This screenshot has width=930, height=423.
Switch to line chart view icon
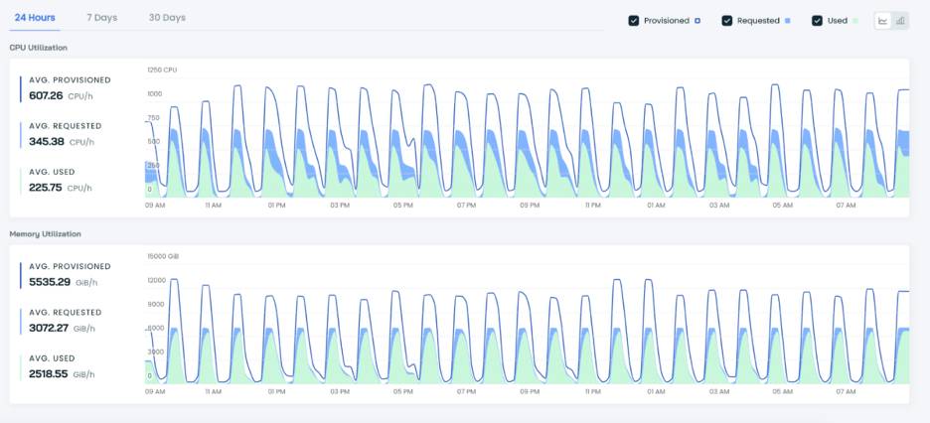pos(882,20)
